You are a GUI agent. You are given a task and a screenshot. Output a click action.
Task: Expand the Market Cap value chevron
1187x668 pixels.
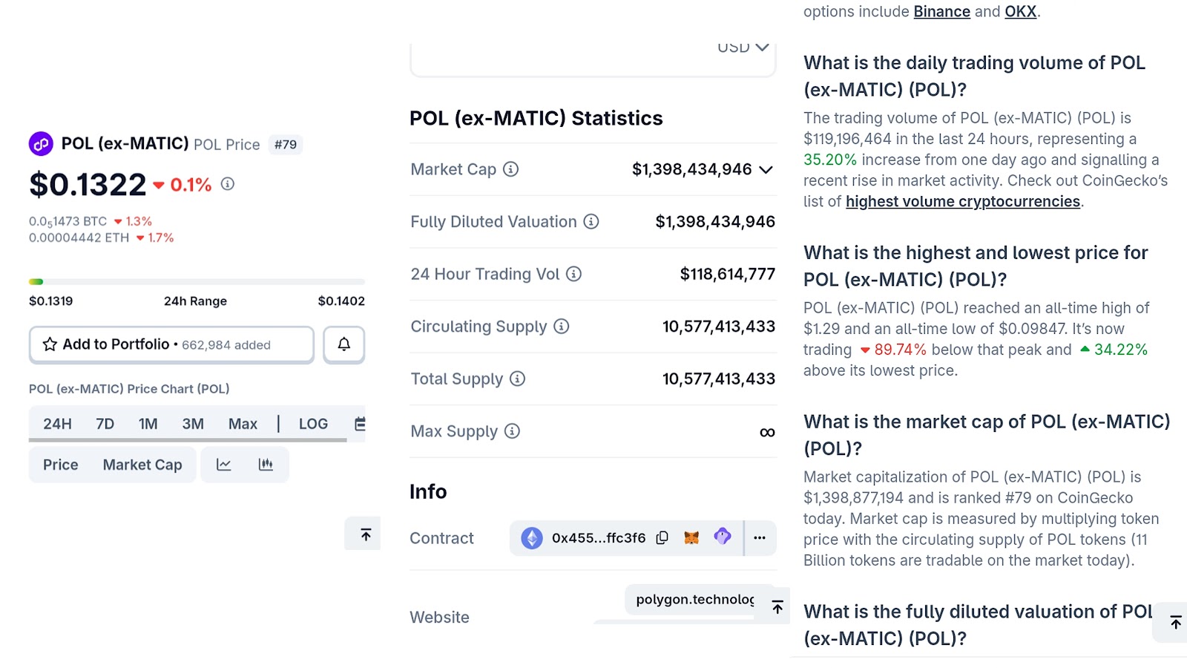click(x=766, y=170)
